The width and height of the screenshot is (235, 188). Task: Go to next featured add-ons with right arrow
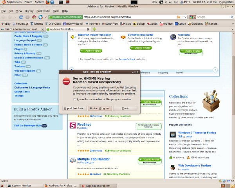point(215,70)
